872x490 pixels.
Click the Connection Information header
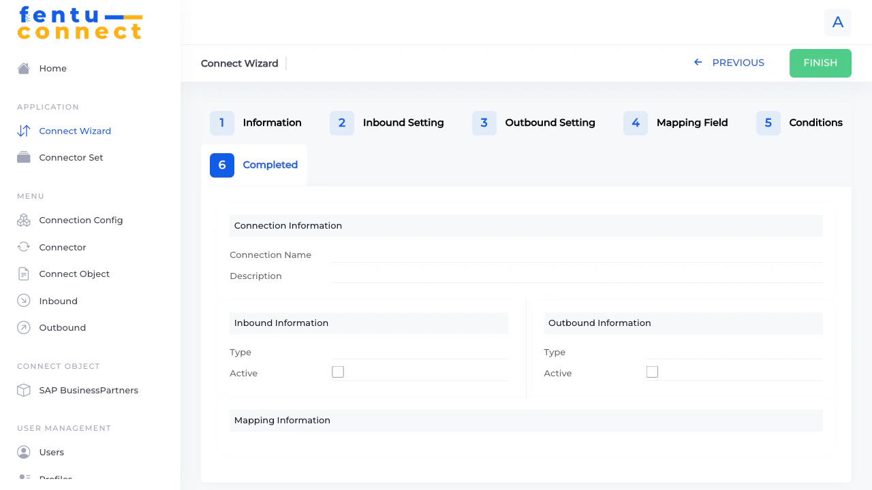(526, 226)
